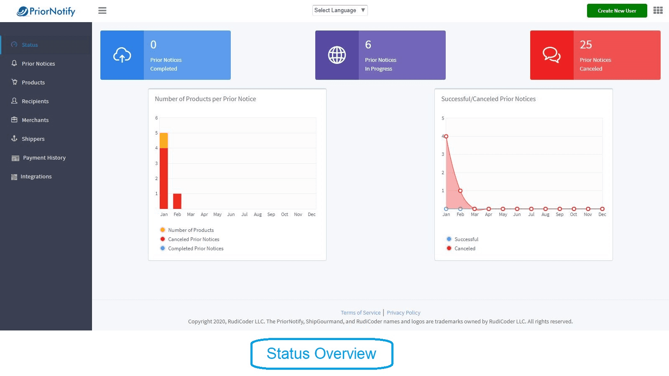Select the Status entry in sidebar
The image size is (669, 376).
(x=29, y=45)
